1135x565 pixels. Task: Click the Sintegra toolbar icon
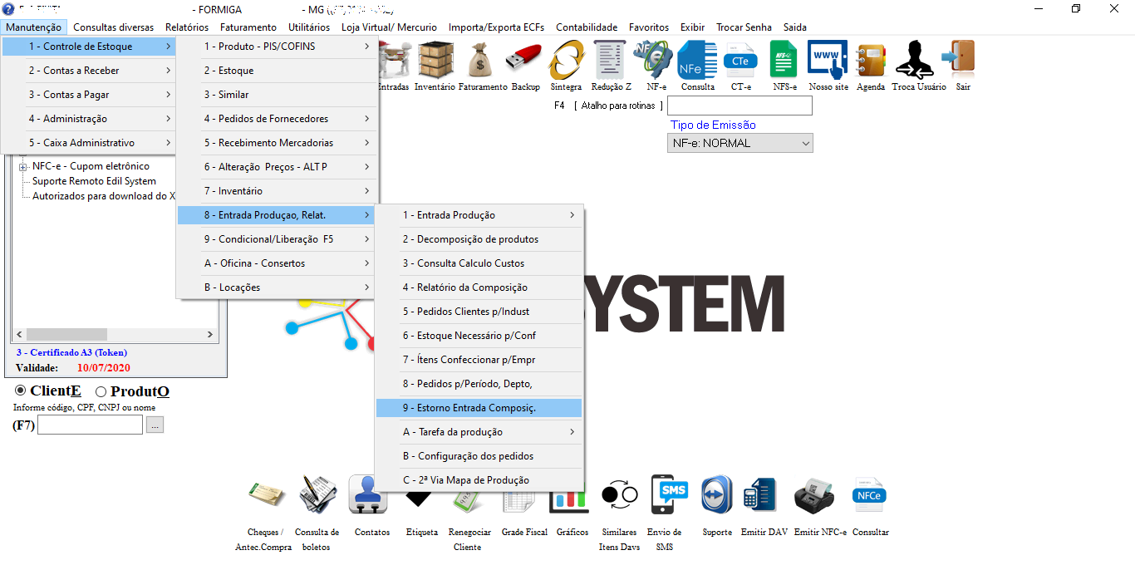(x=566, y=61)
